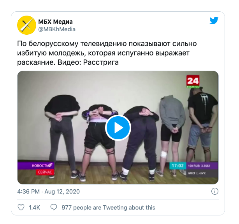Image resolution: width=239 pixels, height=224 pixels.
Task: Click the Беларусь 24 channel logo in video
Action: click(193, 82)
